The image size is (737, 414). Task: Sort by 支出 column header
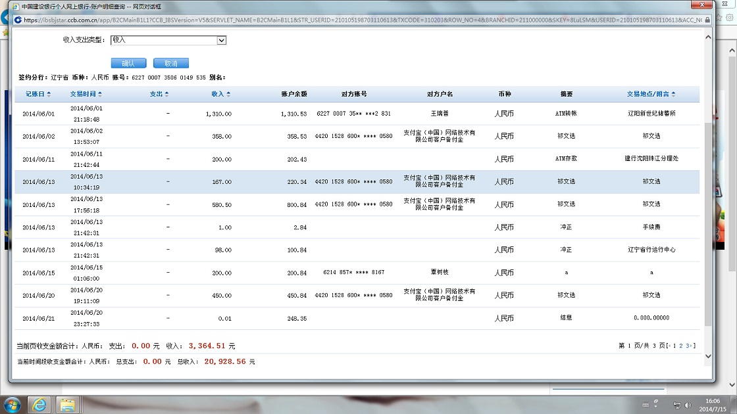pos(159,95)
